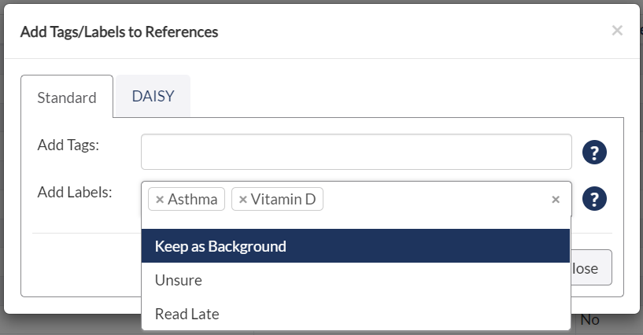Screen dimensions: 643x335
Task: Click the partially hidden Close button
Action: point(591,268)
